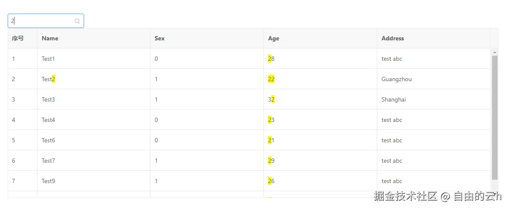The height and width of the screenshot is (209, 509).
Task: Select the Sex column header
Action: (x=207, y=38)
